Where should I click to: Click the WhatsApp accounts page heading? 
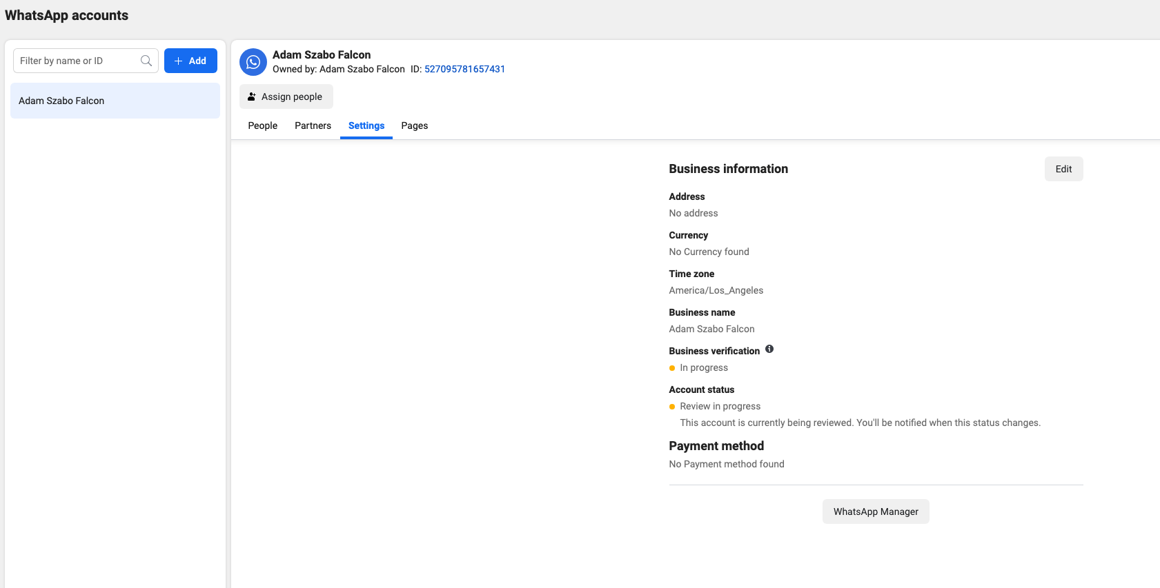pos(66,15)
